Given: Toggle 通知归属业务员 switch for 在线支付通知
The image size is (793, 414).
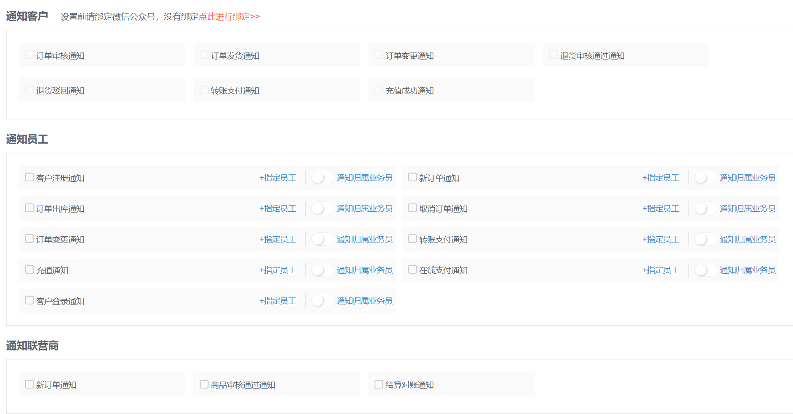Looking at the screenshot, I should click(x=706, y=270).
